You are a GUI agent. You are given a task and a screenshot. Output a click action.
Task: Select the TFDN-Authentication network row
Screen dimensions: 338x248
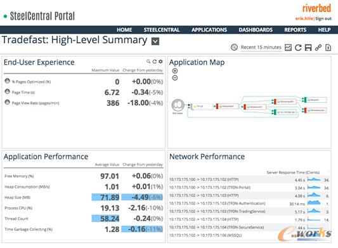249,204
